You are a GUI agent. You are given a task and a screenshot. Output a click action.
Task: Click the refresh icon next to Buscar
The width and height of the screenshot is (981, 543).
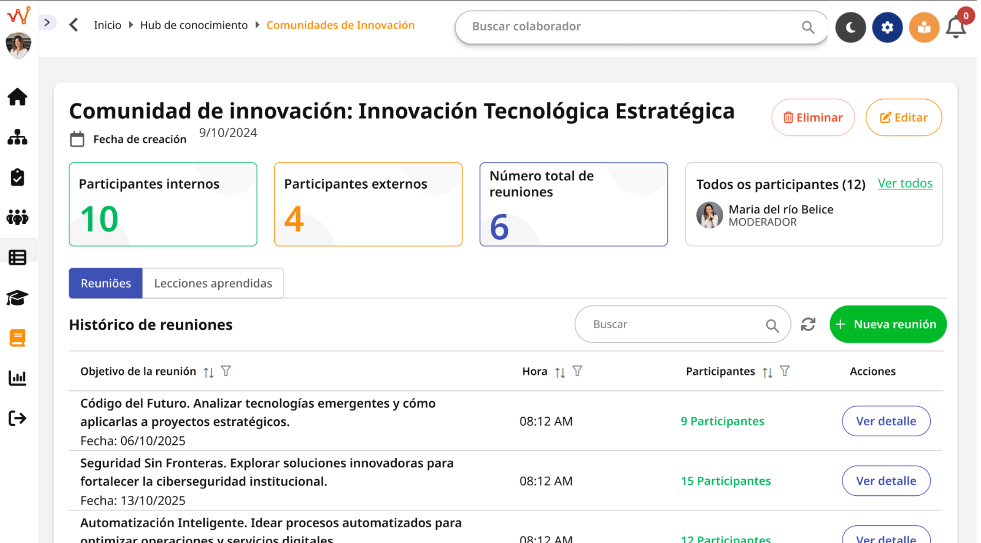click(x=808, y=324)
